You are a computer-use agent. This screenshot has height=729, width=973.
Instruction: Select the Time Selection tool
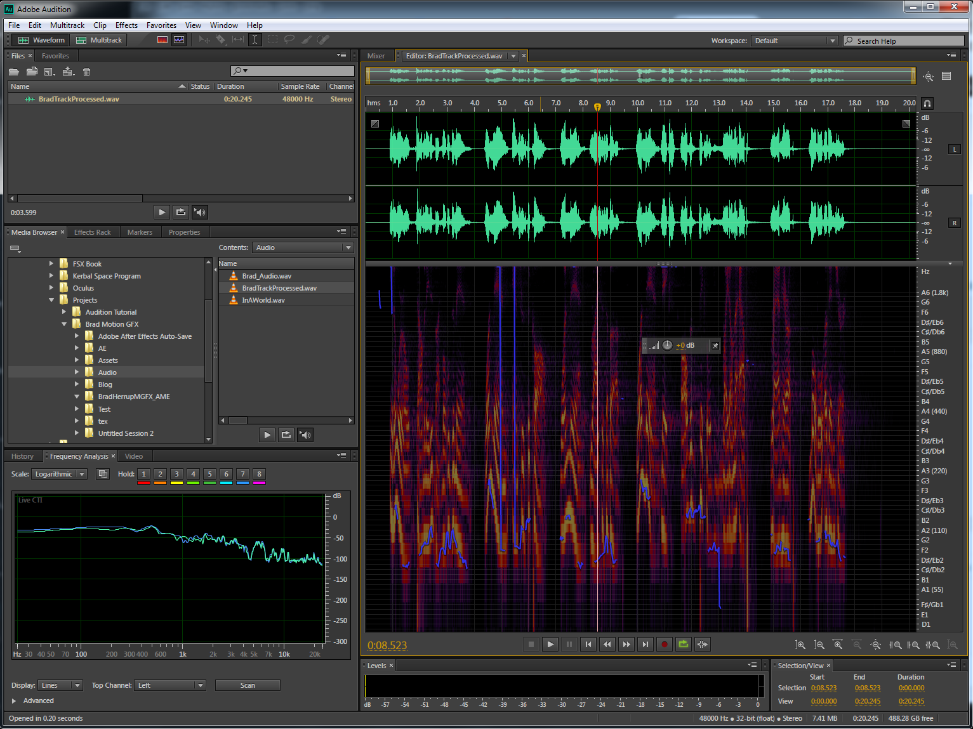point(255,40)
